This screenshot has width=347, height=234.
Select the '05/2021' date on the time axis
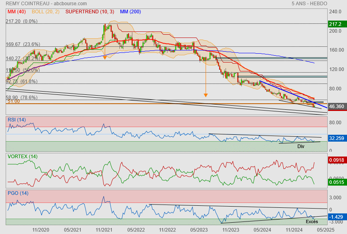coord(73,230)
